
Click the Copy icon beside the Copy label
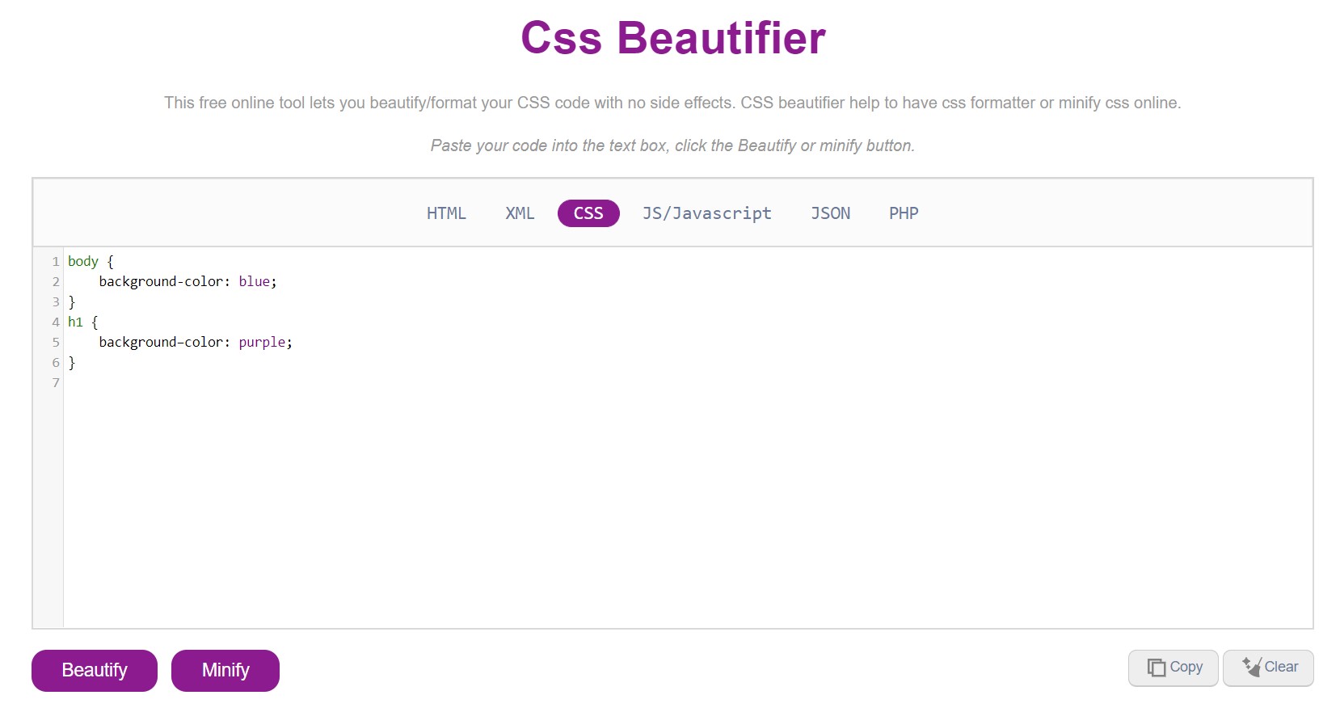pos(1156,668)
